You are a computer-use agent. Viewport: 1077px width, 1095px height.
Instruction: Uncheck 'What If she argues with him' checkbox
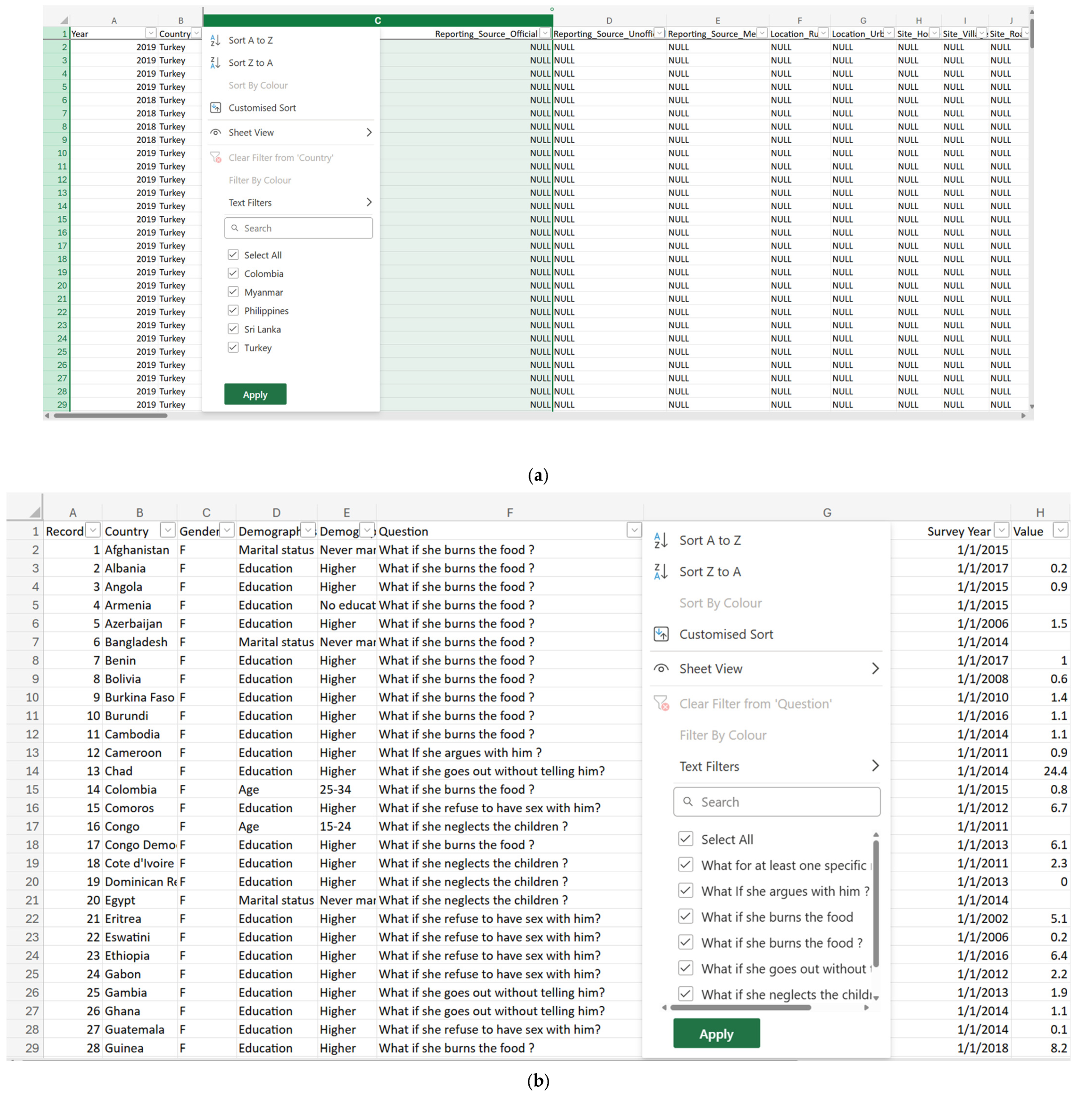pos(686,891)
